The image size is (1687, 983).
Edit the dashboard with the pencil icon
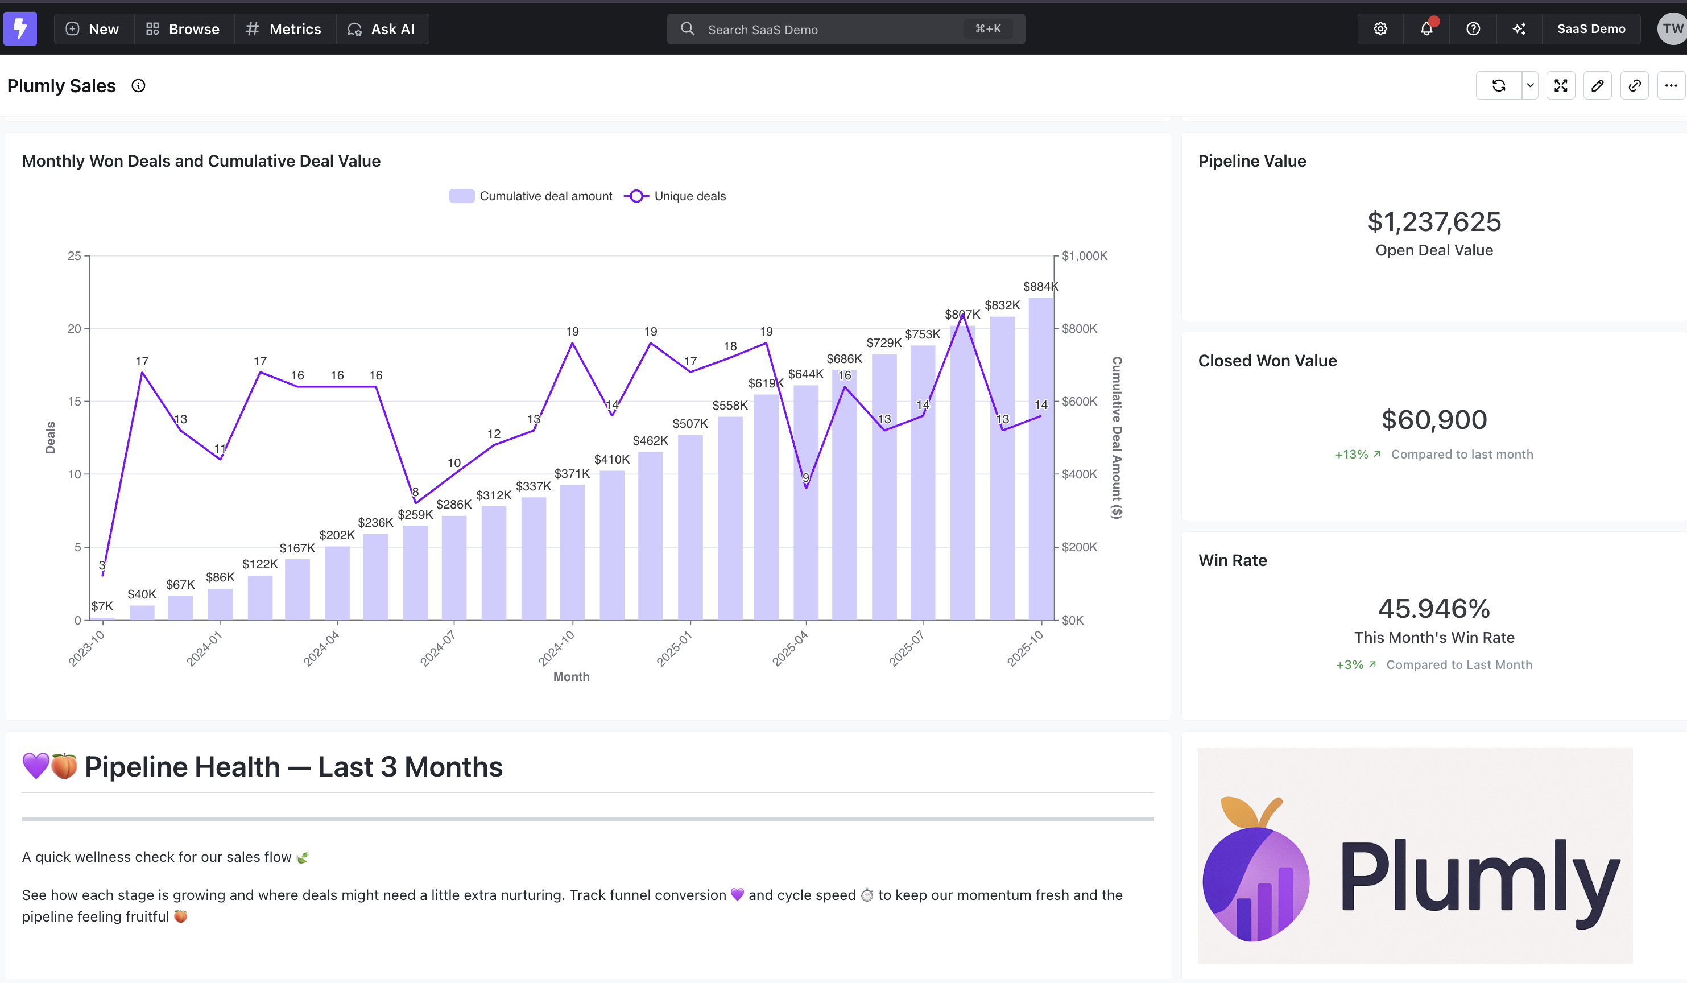1598,85
